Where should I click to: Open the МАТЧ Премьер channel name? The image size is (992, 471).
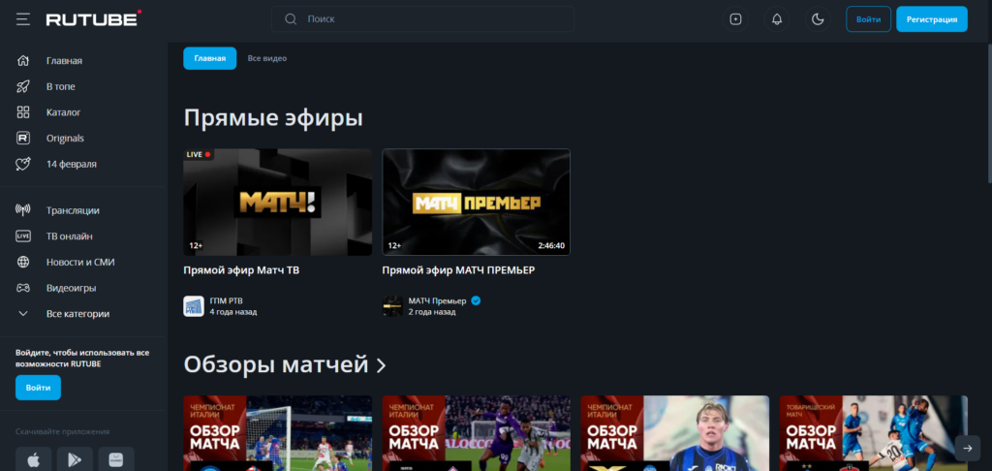(437, 300)
